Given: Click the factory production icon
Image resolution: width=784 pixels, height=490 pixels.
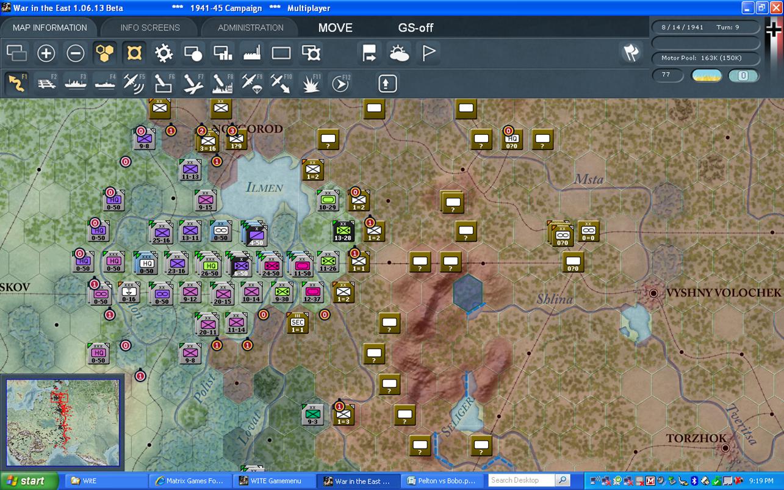Looking at the screenshot, I should (252, 53).
